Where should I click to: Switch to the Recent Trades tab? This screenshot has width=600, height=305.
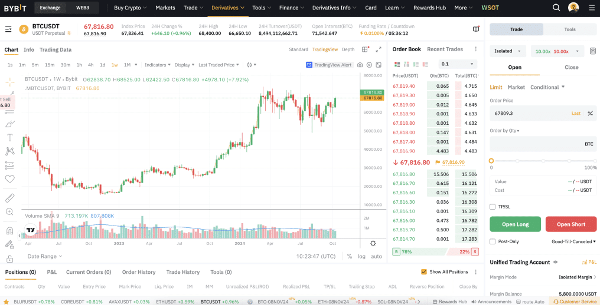445,49
